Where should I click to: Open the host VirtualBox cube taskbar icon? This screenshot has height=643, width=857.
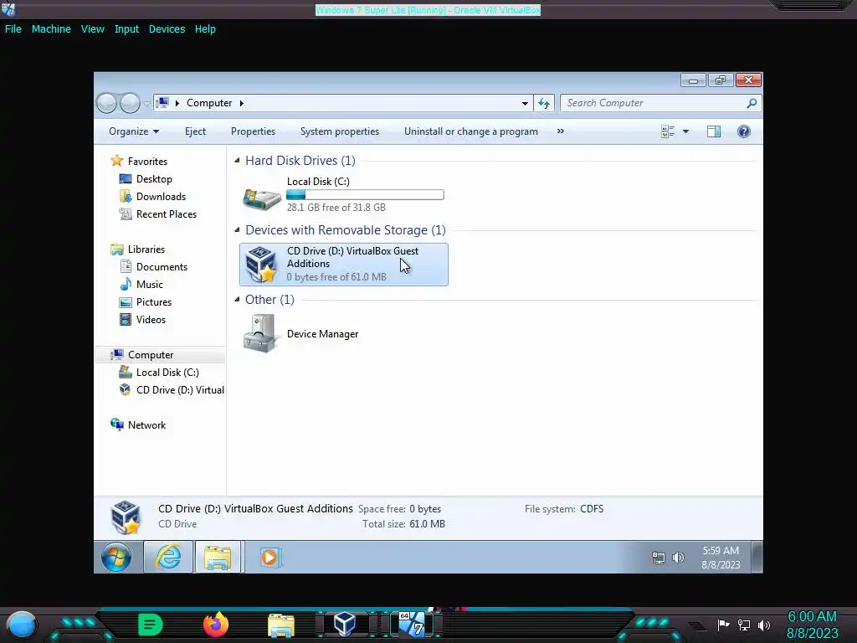(x=344, y=625)
